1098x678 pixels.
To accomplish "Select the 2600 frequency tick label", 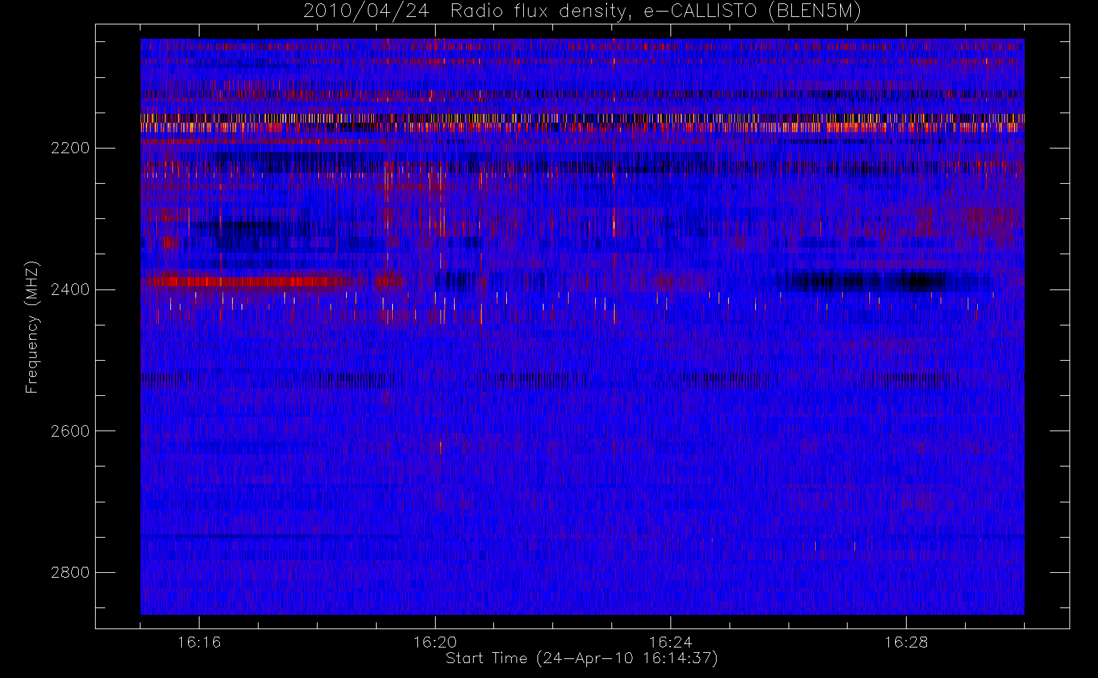I will (70, 431).
